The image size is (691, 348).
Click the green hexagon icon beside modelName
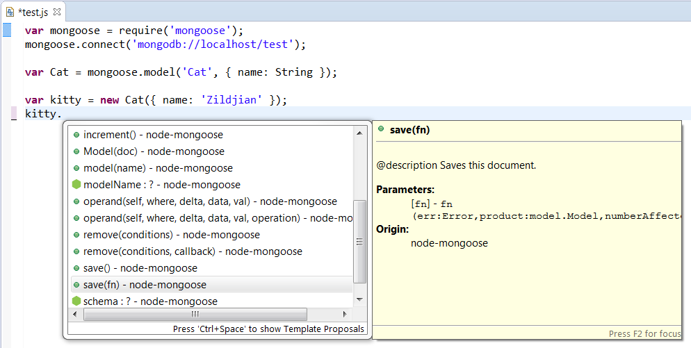click(x=76, y=185)
